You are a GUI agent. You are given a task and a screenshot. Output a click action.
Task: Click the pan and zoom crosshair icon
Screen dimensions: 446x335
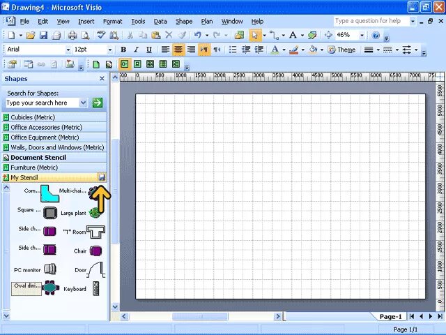328,35
